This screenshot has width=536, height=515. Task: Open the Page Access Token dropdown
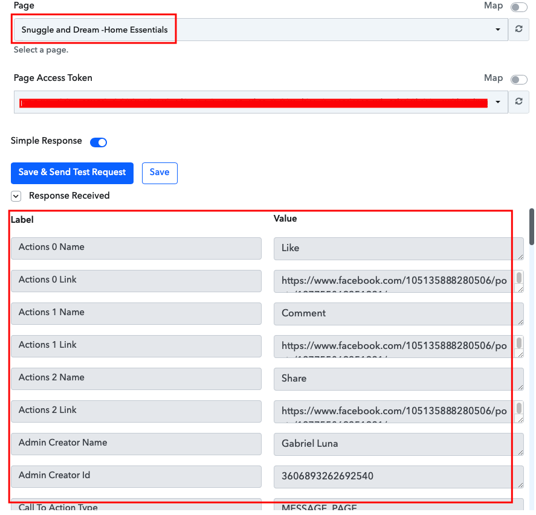point(261,102)
